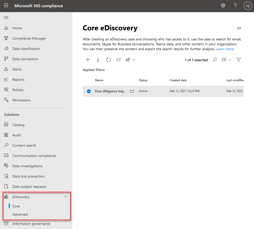Click the plus icon to create case
This screenshot has width=254, height=229.
(88, 60)
